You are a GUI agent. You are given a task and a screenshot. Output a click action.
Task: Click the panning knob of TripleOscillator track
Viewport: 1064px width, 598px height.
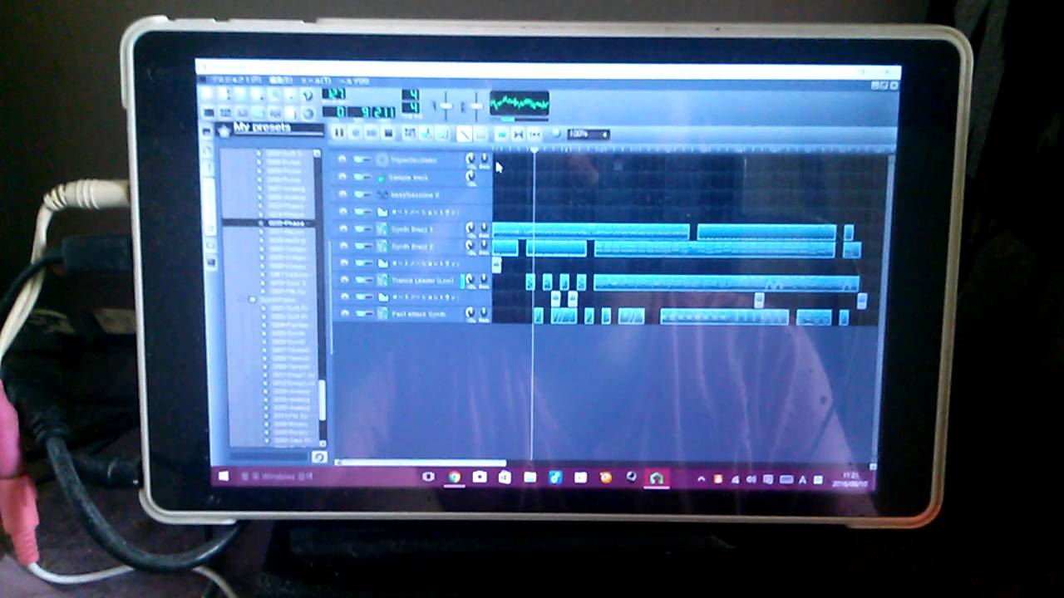point(484,158)
